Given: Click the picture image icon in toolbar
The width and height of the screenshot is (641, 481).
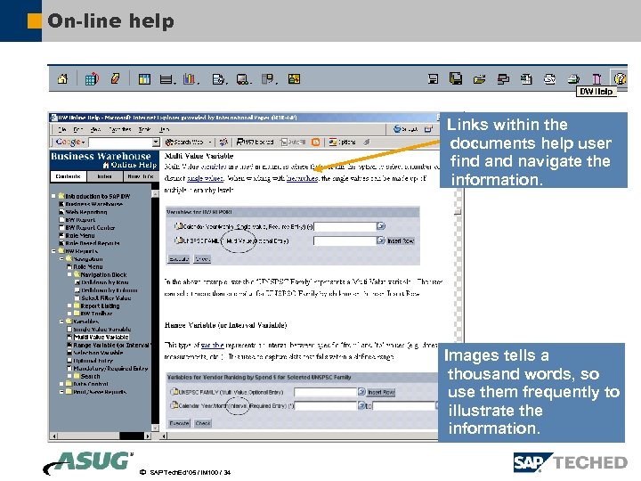Looking at the screenshot, I should coord(294,78).
